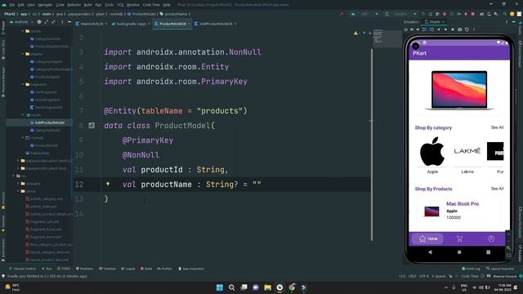Click Android back button on emulator
The image size is (523, 294).
coord(430,252)
